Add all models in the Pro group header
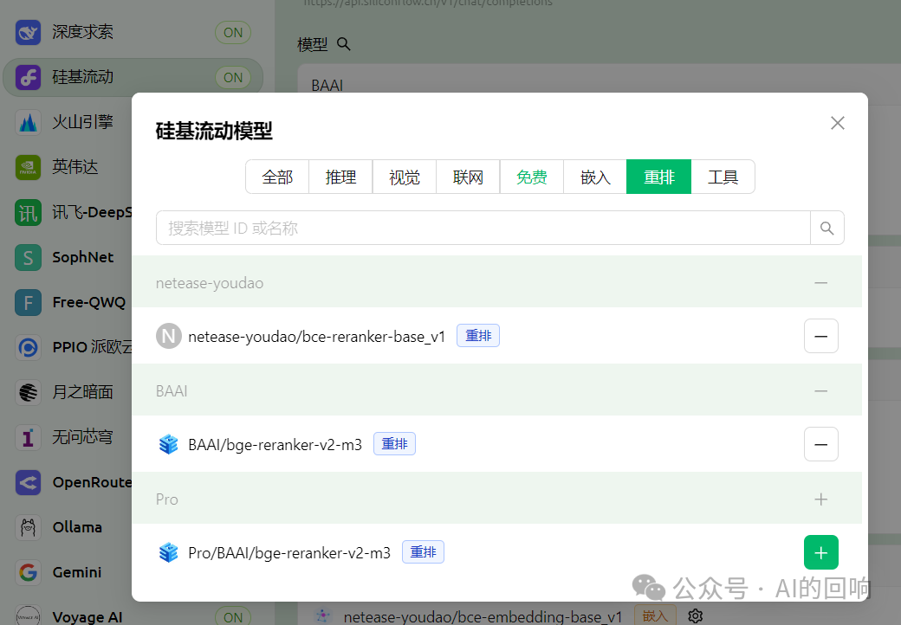This screenshot has height=625, width=901. [820, 499]
